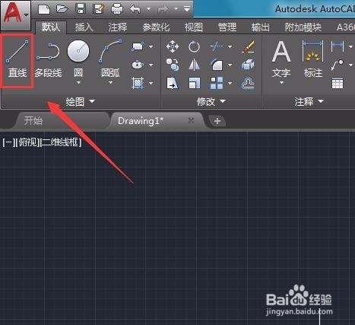Select the Rotate tool icon

(194, 46)
